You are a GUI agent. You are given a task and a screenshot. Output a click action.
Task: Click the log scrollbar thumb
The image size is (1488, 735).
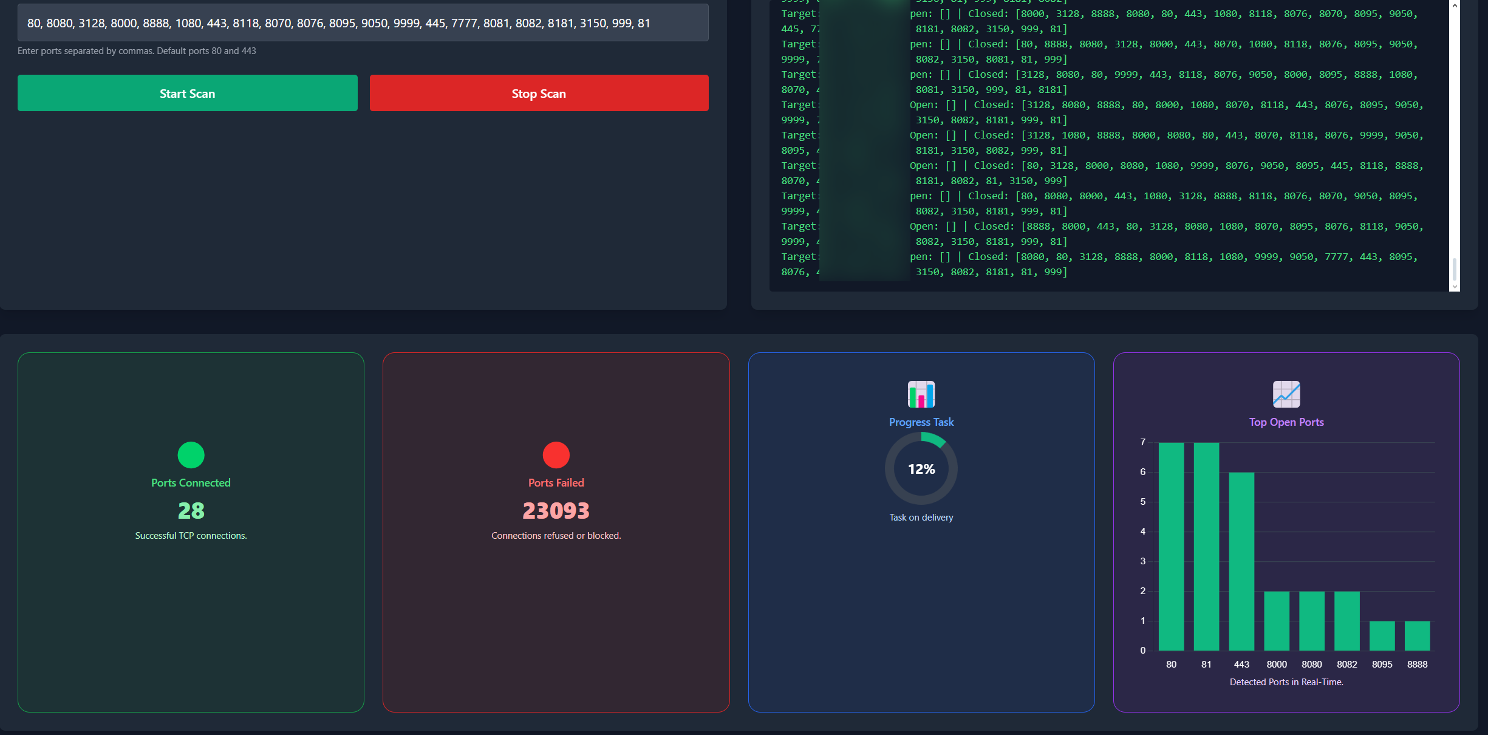(x=1455, y=269)
